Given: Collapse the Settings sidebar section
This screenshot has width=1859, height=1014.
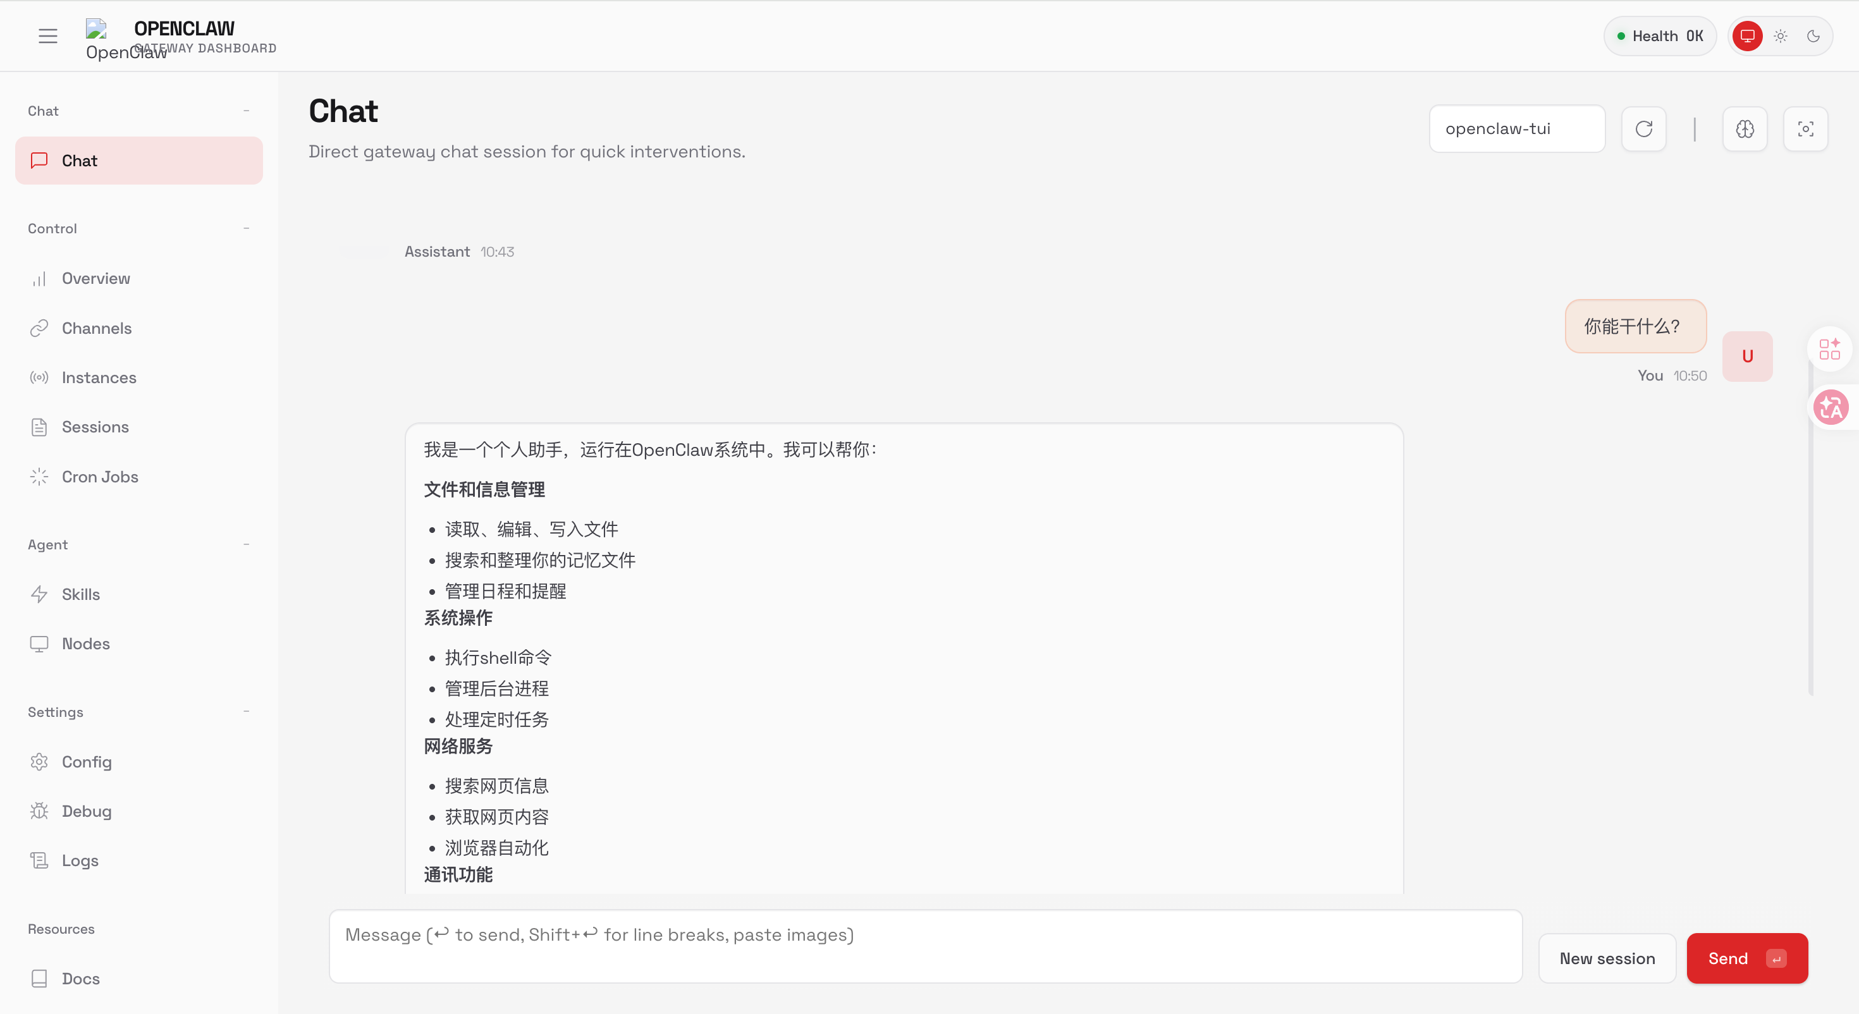Looking at the screenshot, I should tap(246, 712).
